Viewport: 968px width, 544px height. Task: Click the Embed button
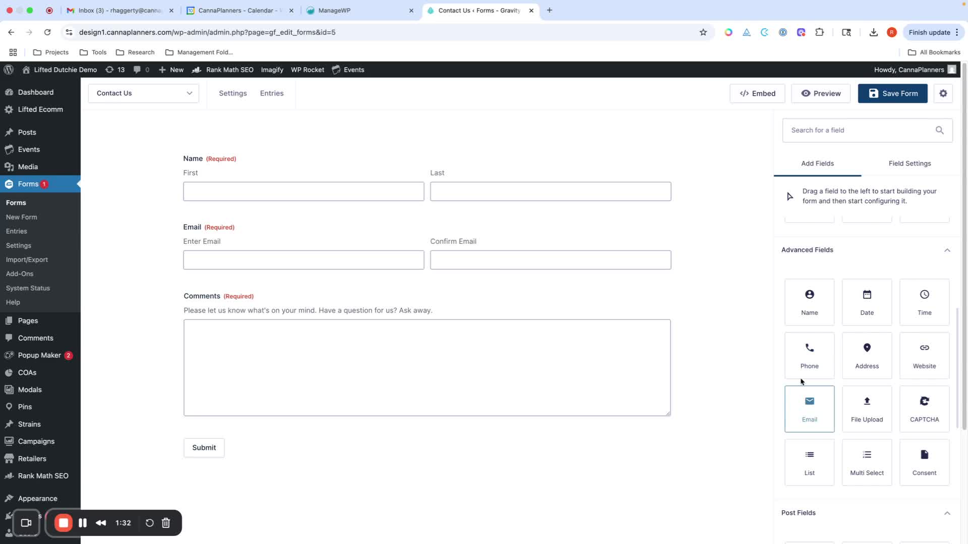pyautogui.click(x=757, y=93)
